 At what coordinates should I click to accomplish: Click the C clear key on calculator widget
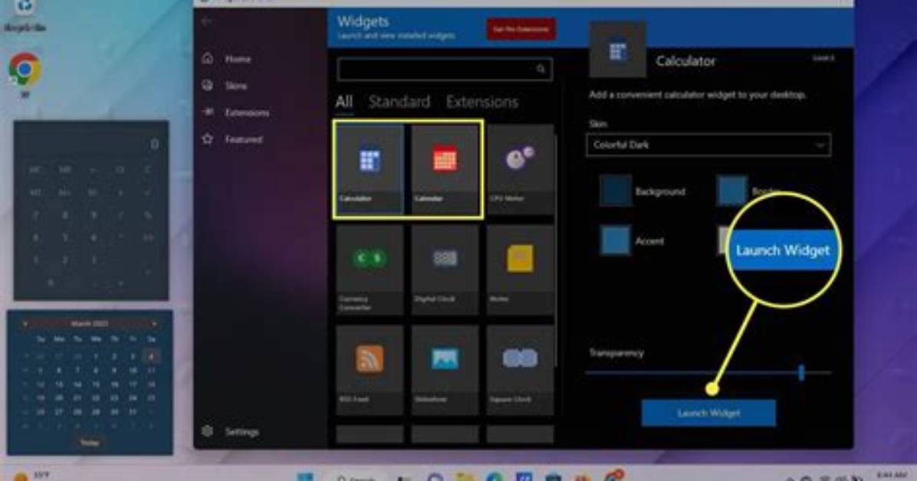click(148, 170)
